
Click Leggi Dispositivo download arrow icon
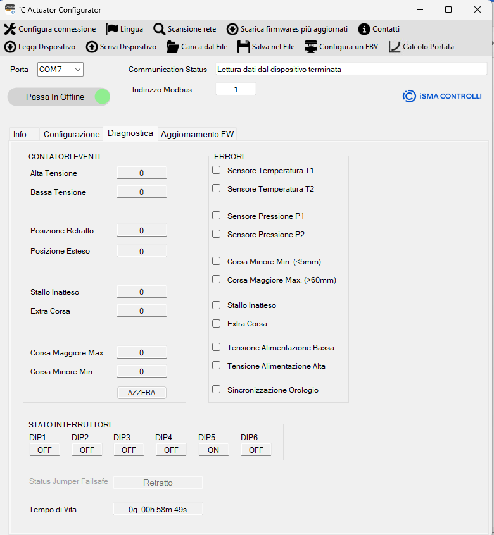pyautogui.click(x=10, y=47)
